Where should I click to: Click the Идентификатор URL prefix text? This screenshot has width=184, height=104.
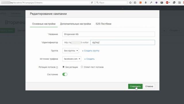[x=76, y=42]
